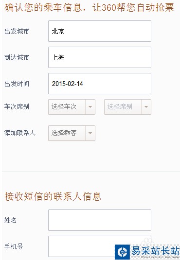This screenshot has width=180, height=260.
Task: Open the 选择车次 dropdown
Action: [x=72, y=107]
